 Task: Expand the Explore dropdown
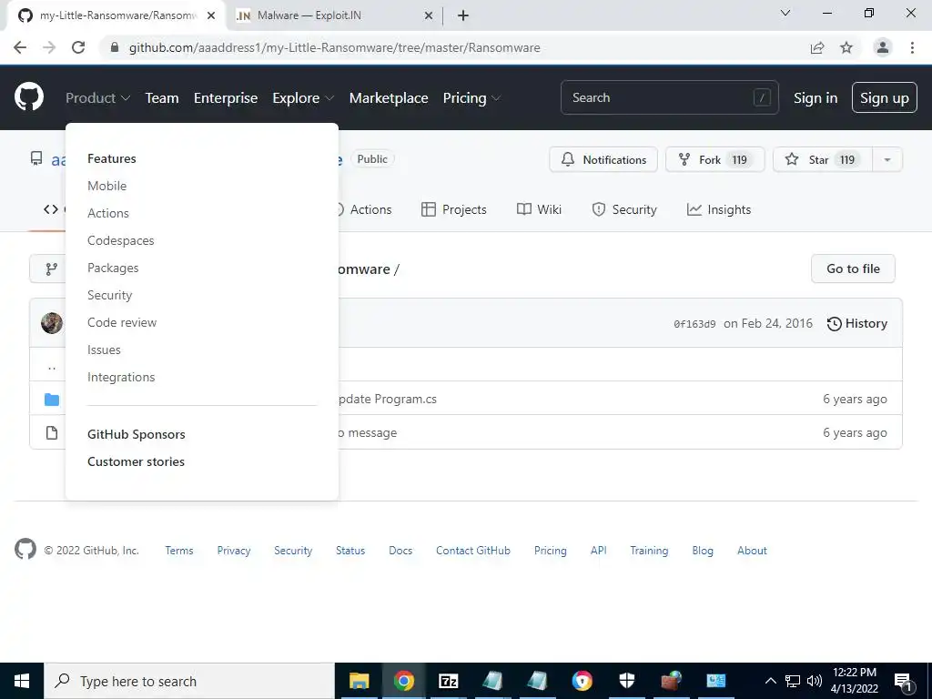pyautogui.click(x=303, y=98)
